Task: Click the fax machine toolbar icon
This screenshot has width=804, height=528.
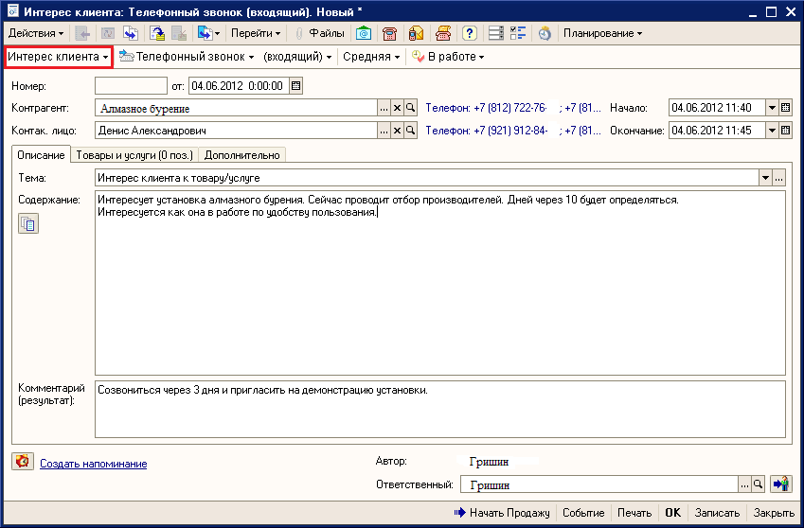Action: 442,33
